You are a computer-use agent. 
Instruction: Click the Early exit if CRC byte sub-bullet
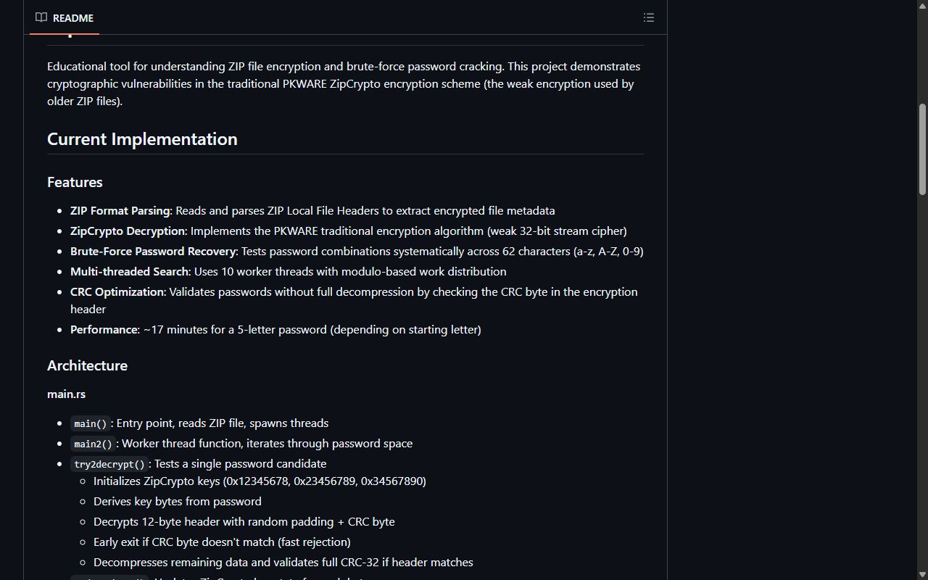tap(222, 542)
